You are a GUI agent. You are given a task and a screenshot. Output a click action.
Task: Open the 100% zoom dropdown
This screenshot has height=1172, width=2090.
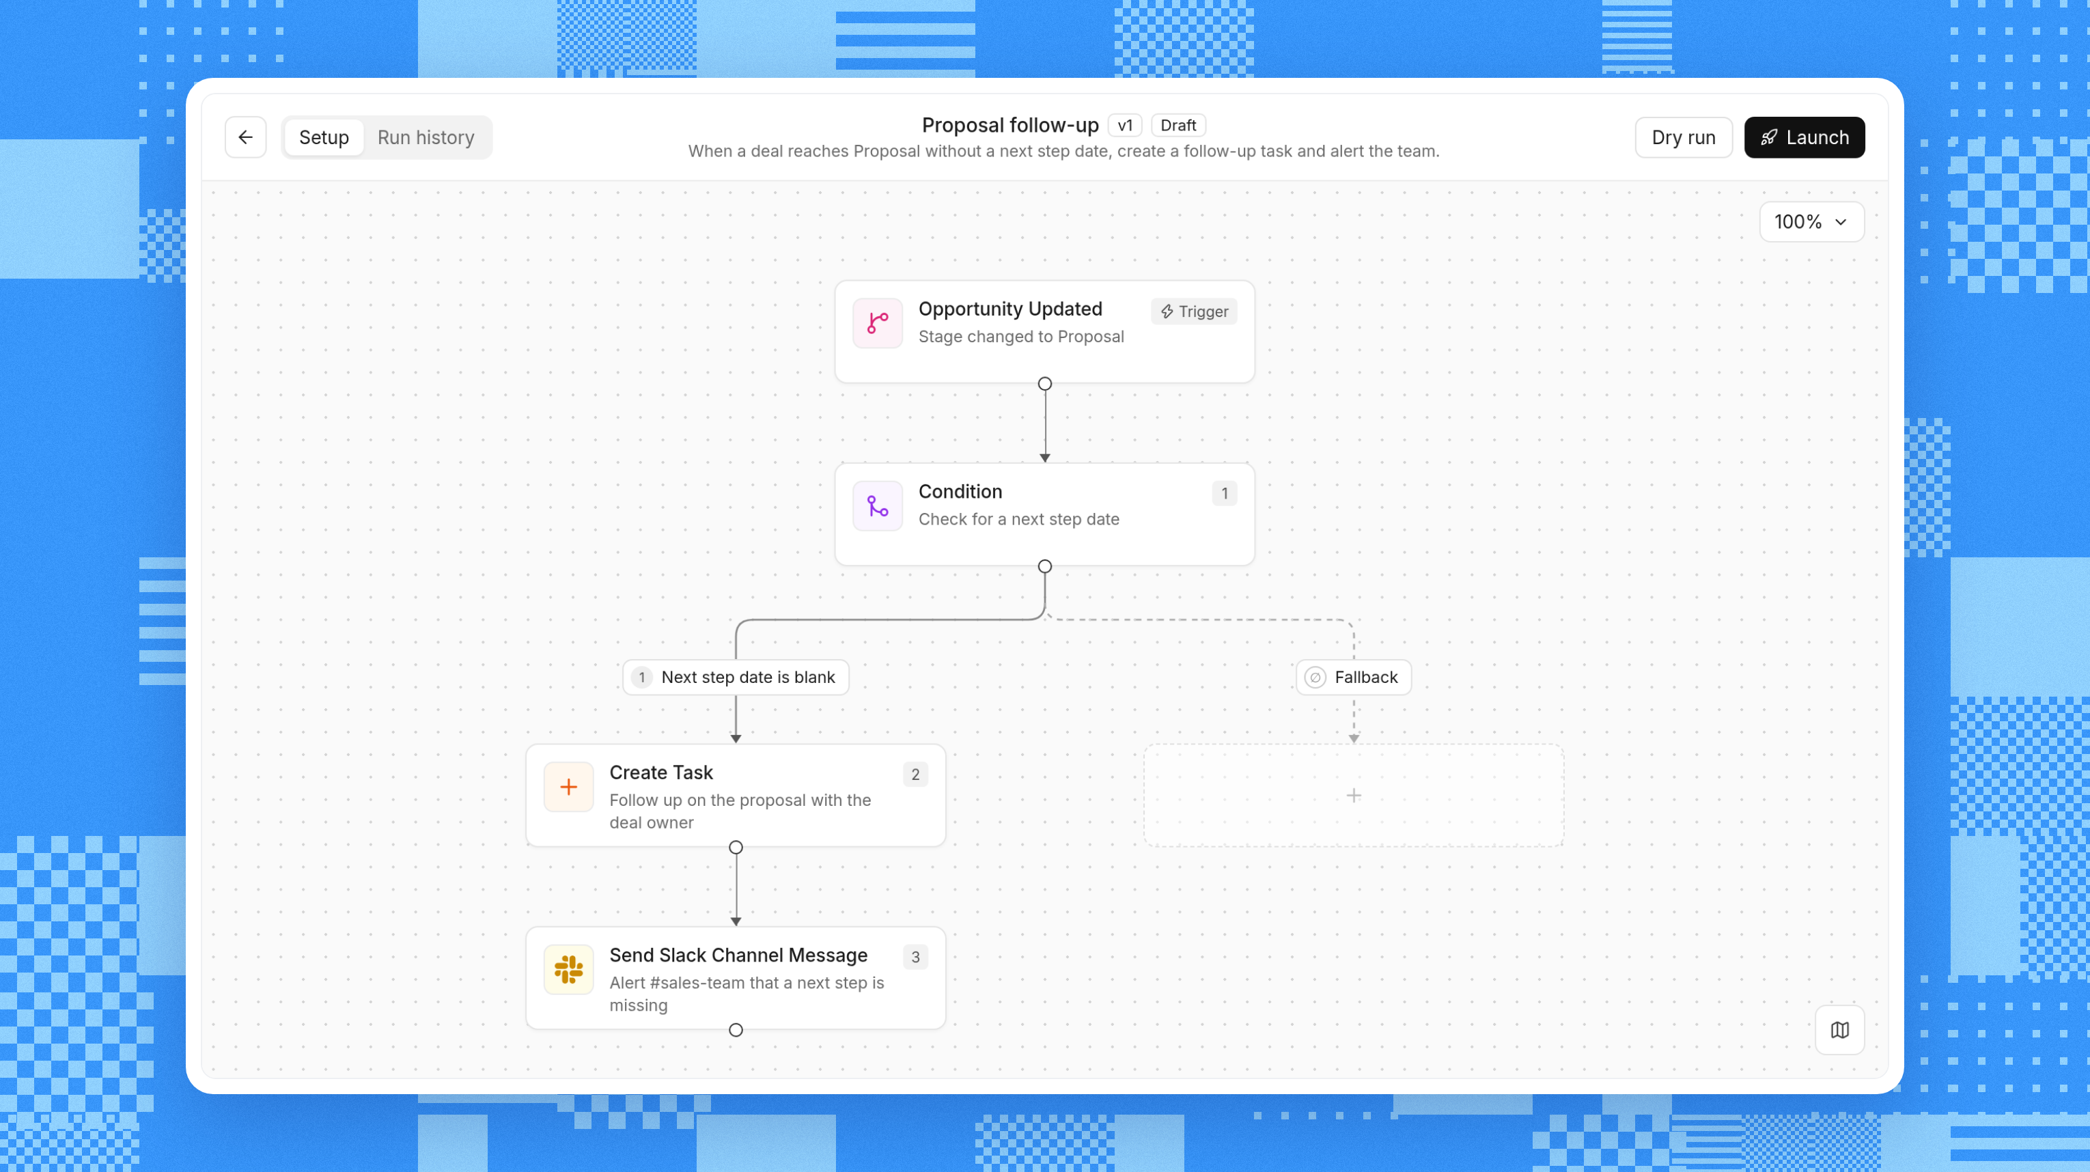coord(1811,221)
